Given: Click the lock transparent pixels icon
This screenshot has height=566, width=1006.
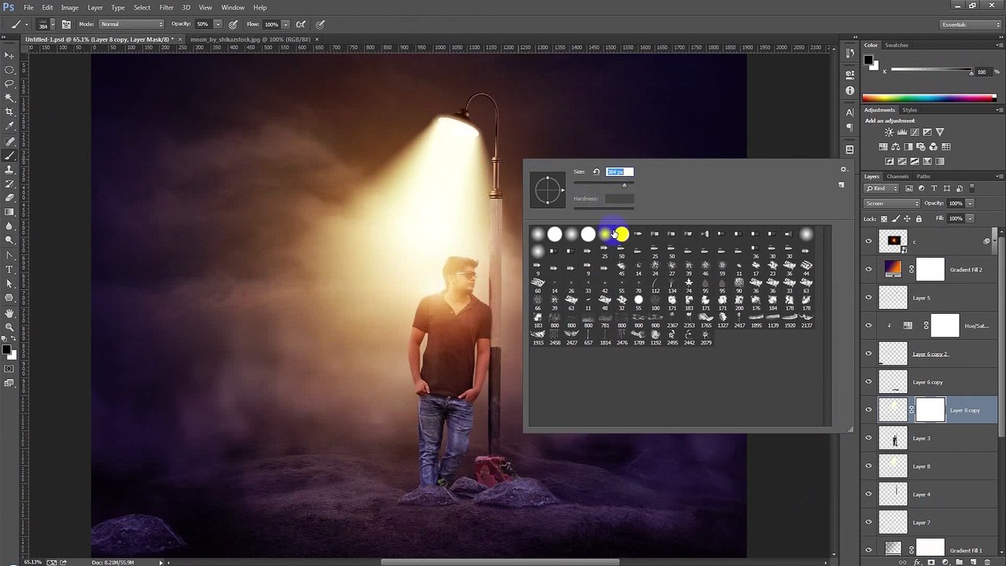Looking at the screenshot, I should [884, 219].
